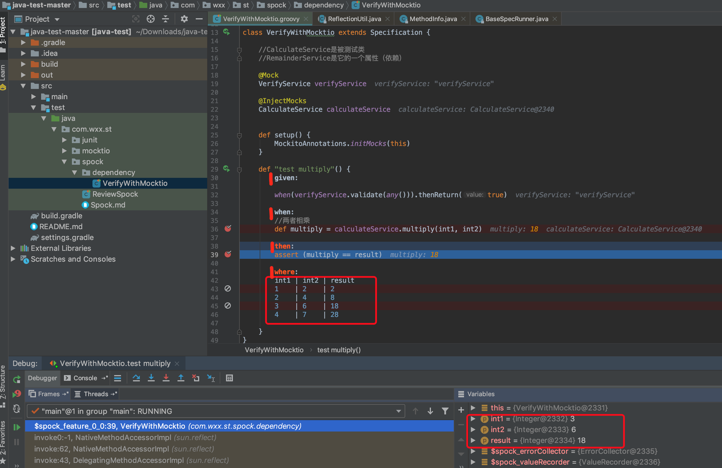This screenshot has width=722, height=468.
Task: Click the $spock_errorCollector variable
Action: (x=529, y=451)
